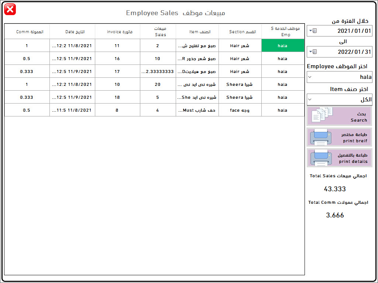Close the Employee Sales window
The width and height of the screenshot is (378, 283).
tap(10, 9)
